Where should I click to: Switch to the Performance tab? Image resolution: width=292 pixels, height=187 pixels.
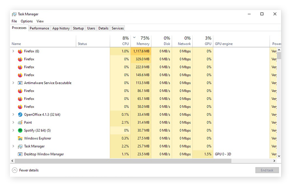[39, 28]
